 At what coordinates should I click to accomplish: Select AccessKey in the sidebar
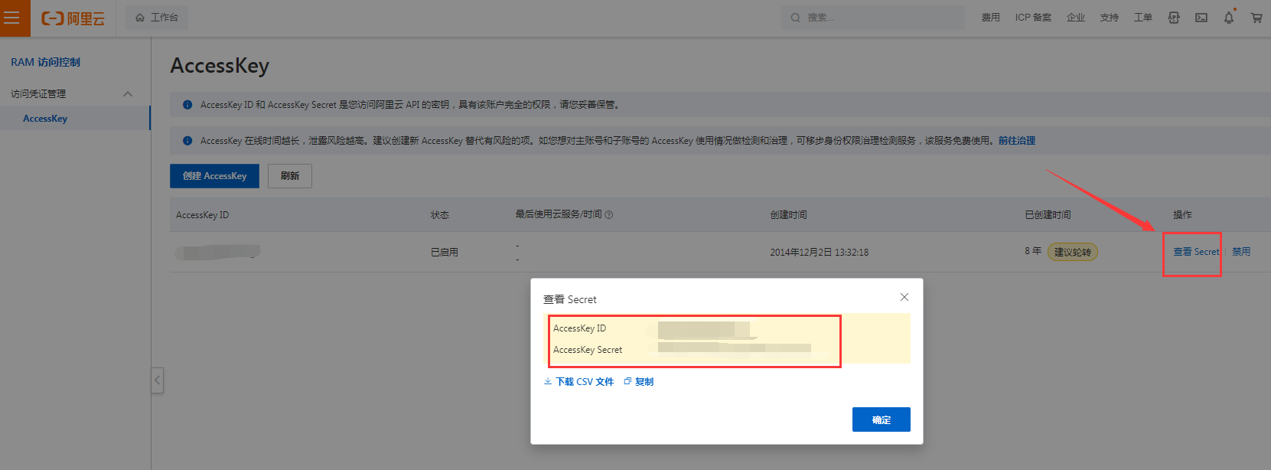coord(45,119)
